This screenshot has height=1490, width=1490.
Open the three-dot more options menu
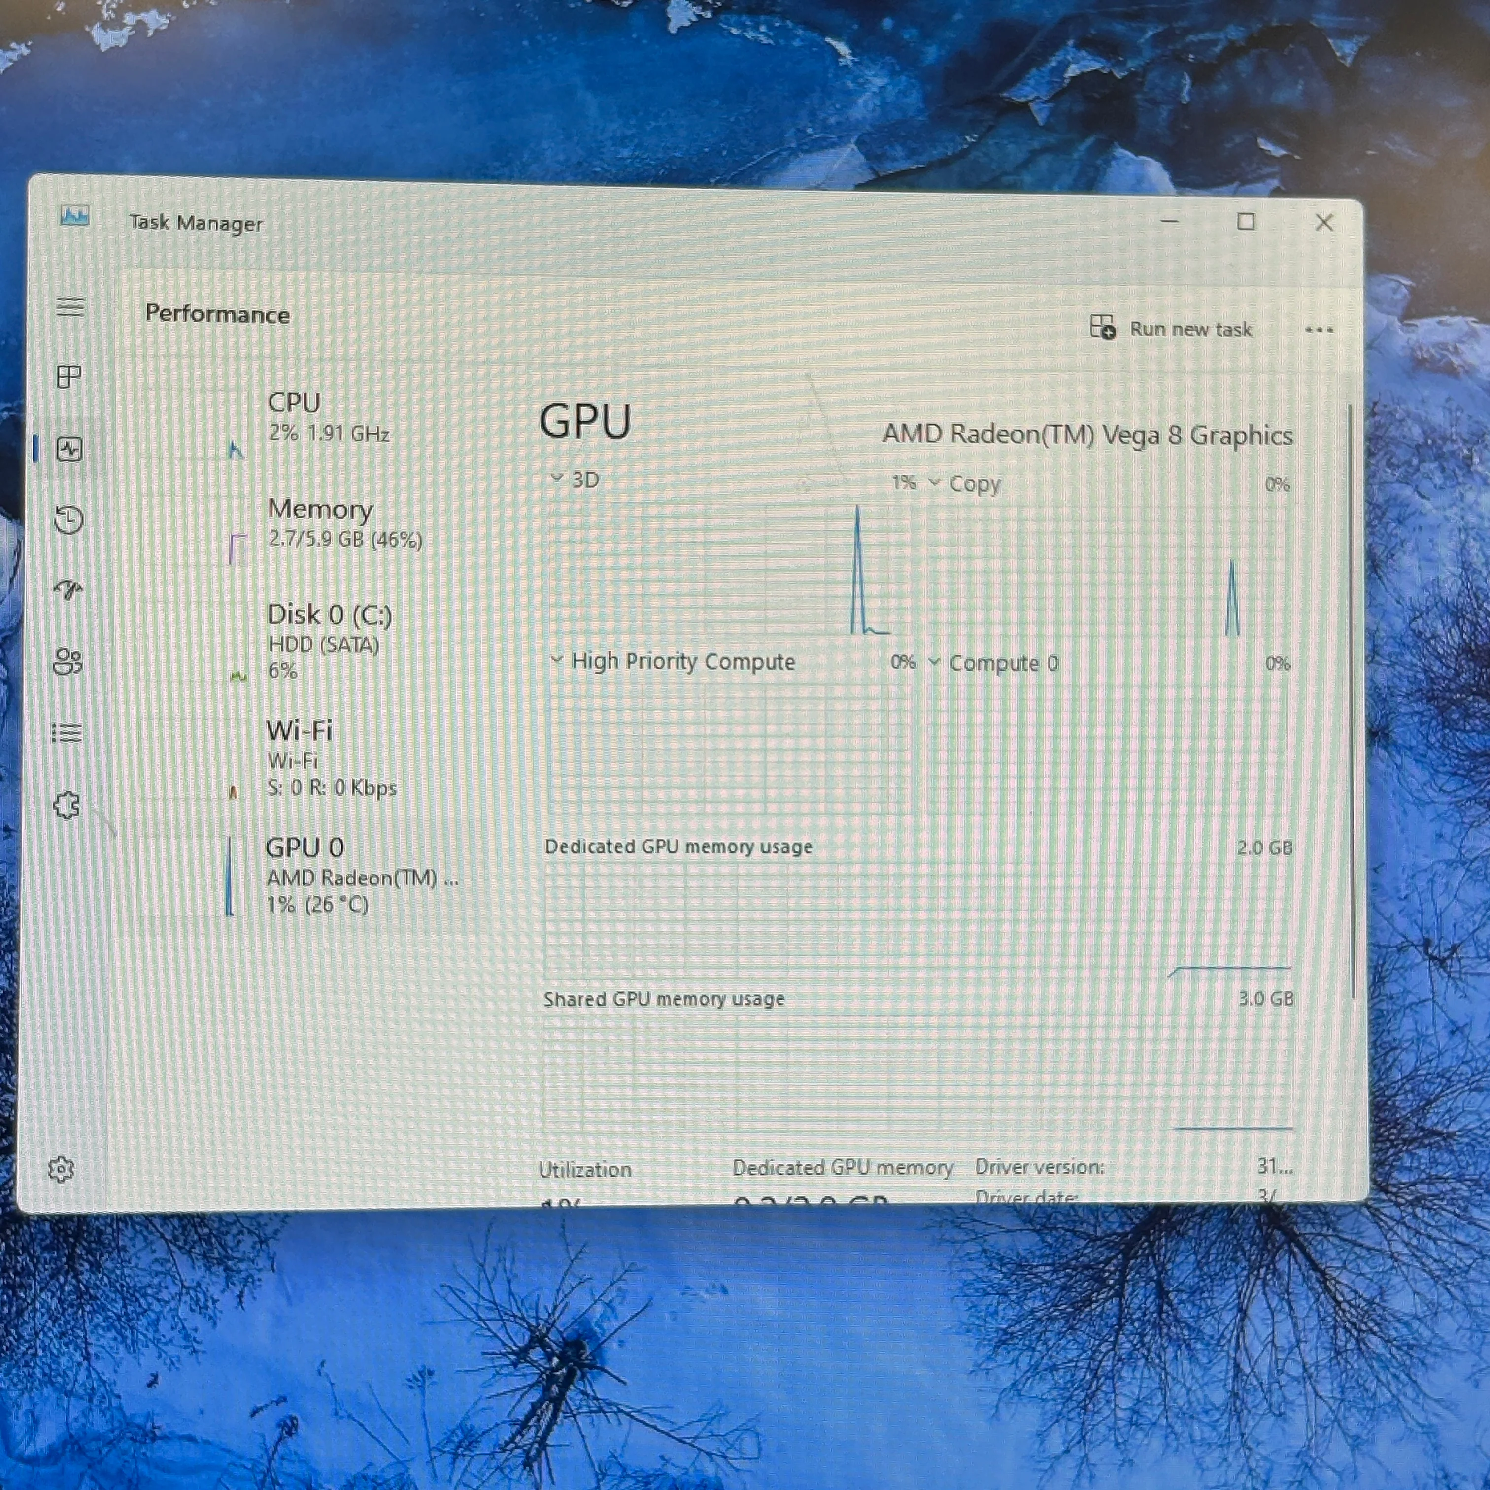click(x=1319, y=330)
